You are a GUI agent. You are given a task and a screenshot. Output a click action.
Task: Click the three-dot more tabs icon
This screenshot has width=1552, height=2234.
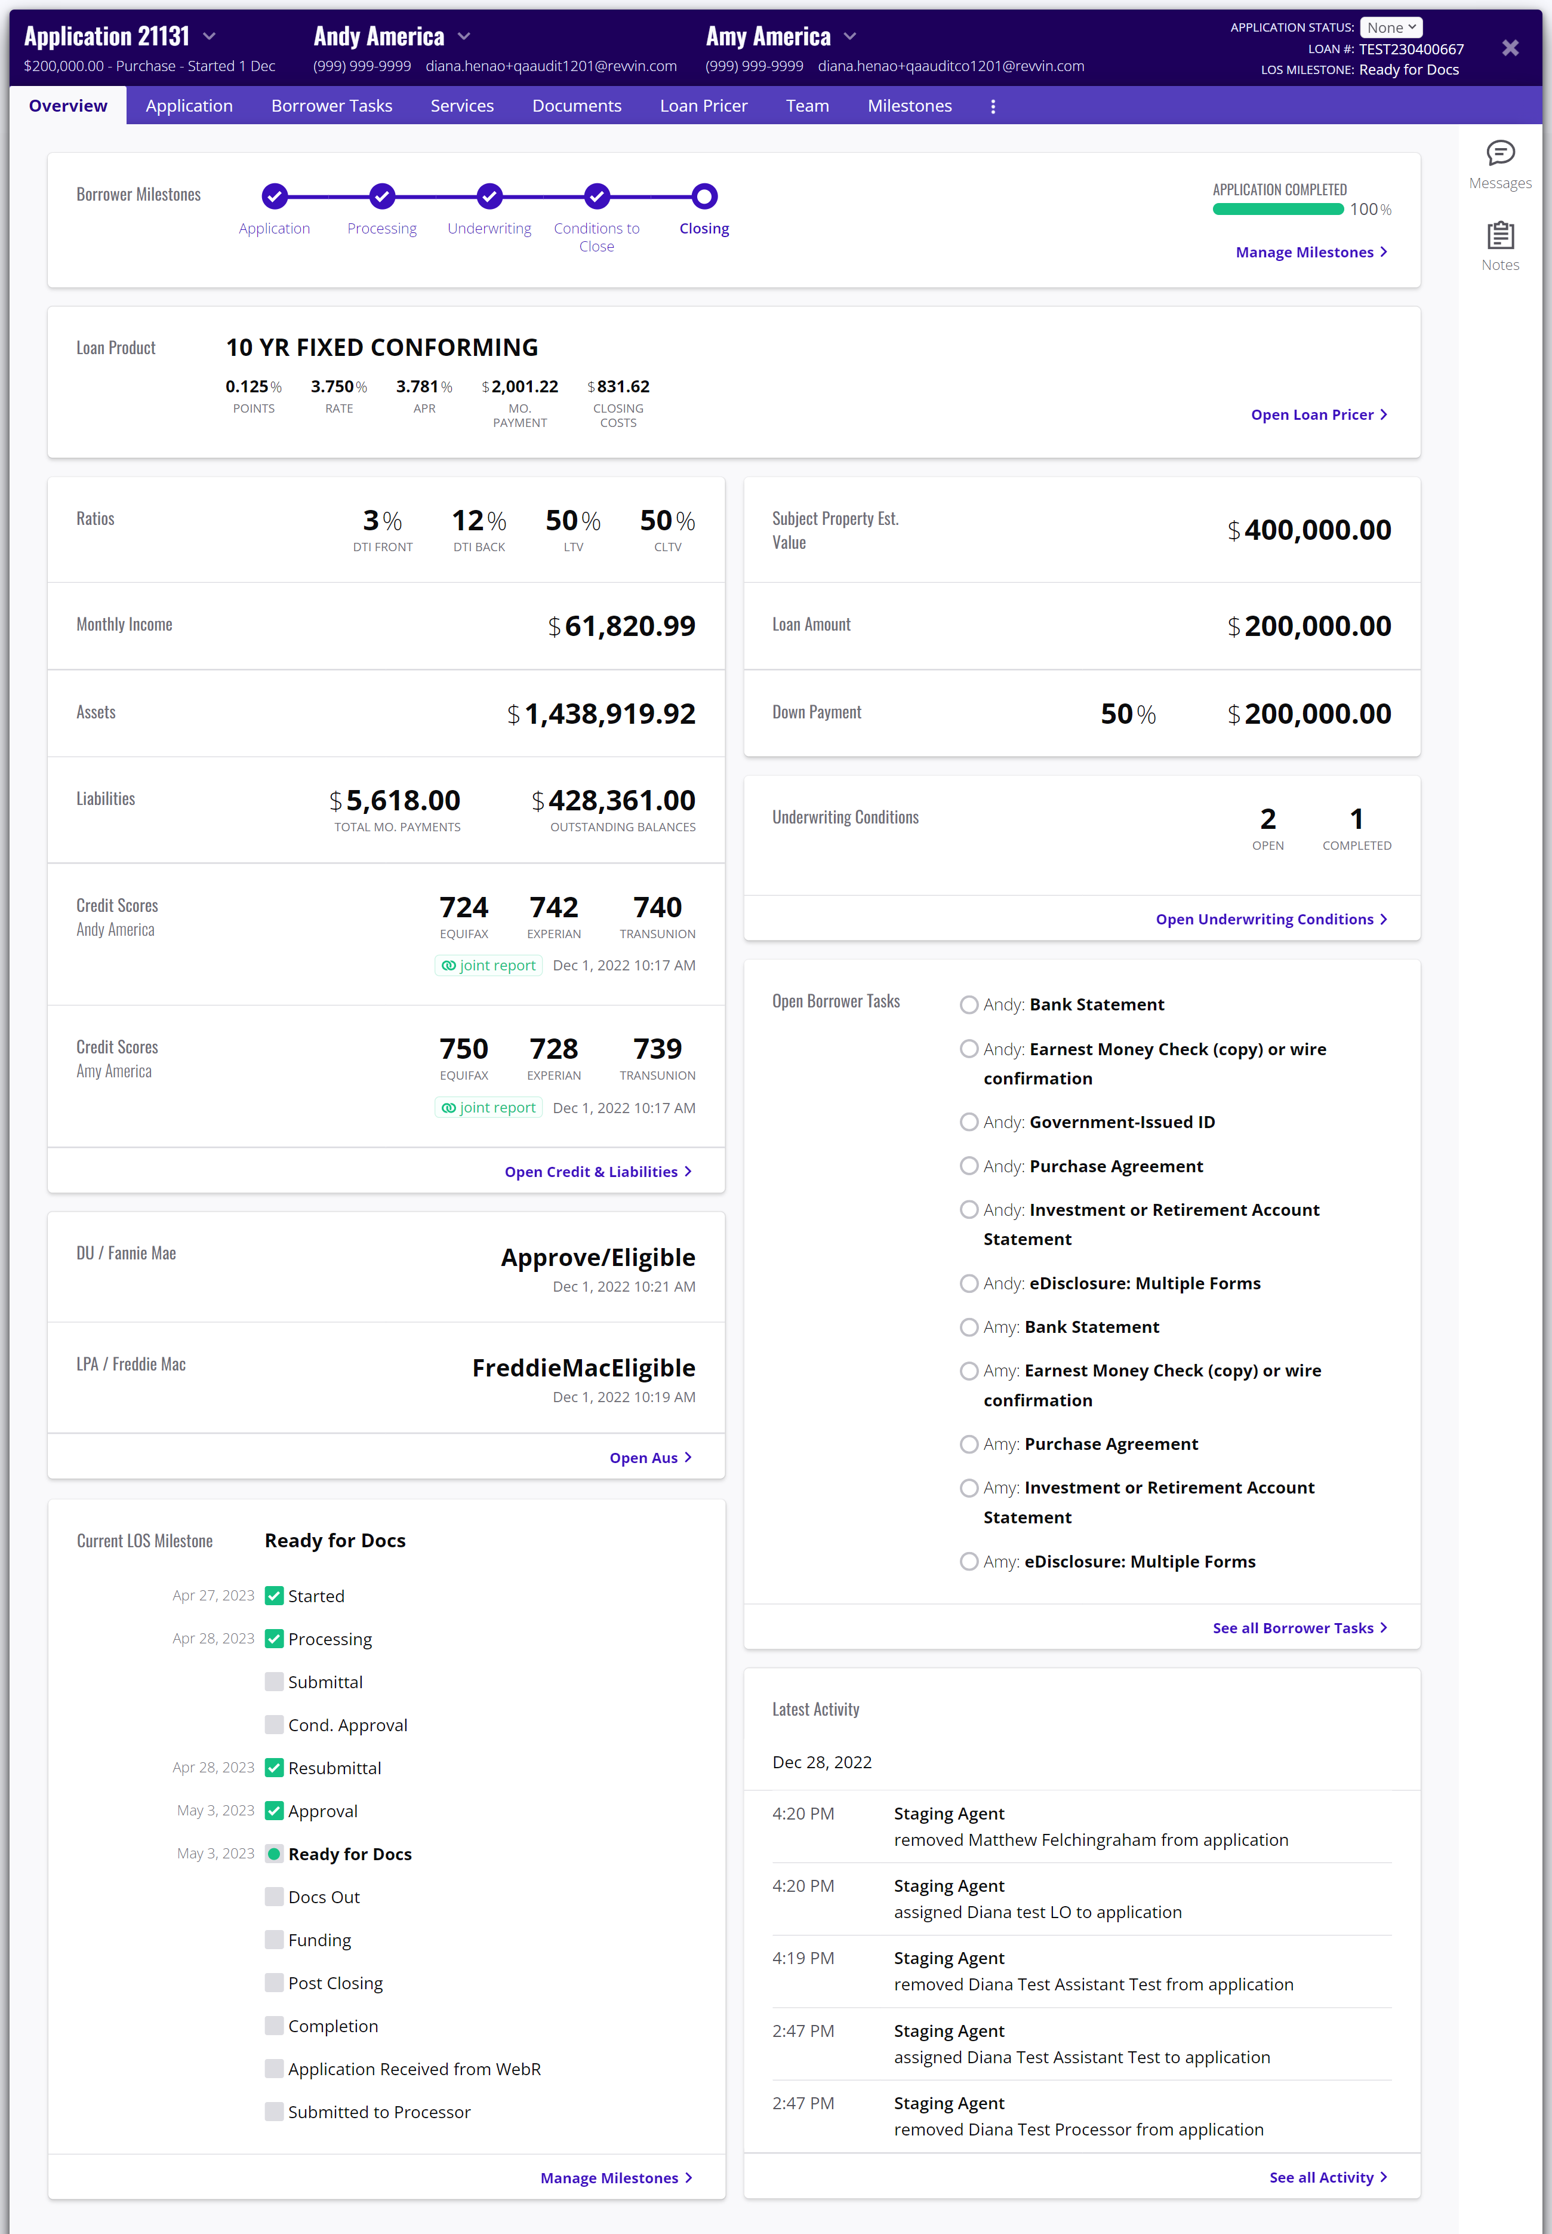pyautogui.click(x=992, y=107)
